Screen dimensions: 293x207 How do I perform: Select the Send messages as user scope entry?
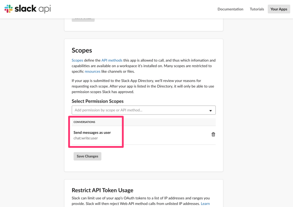93,133
